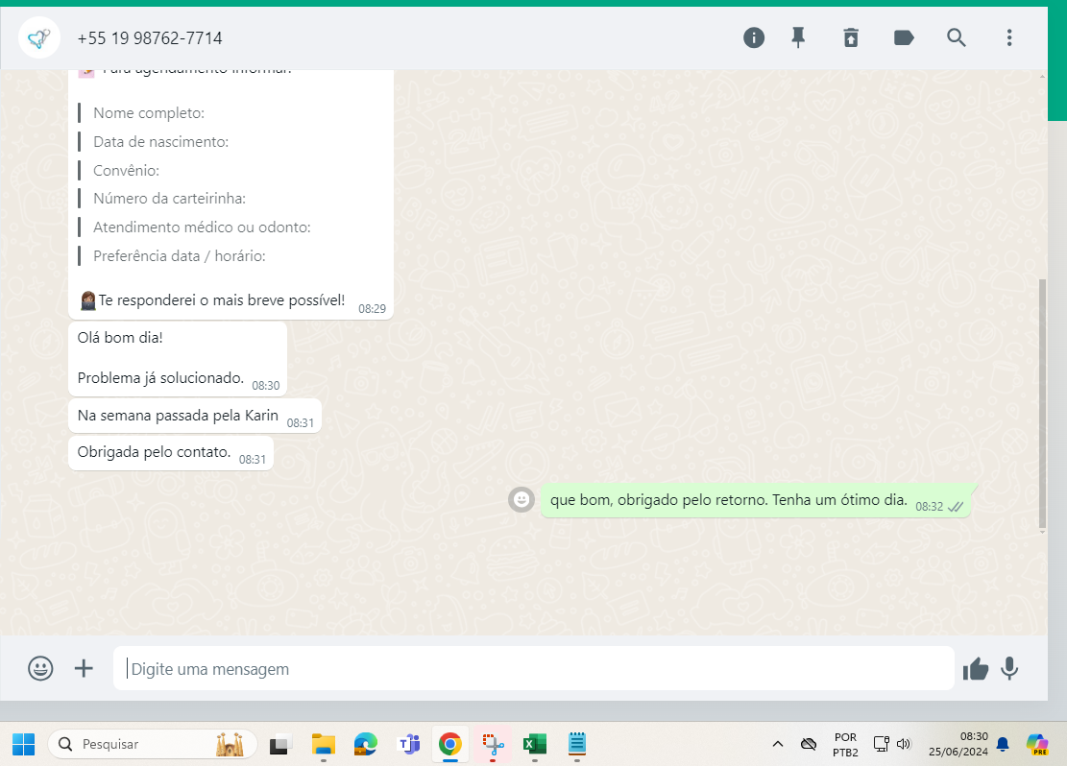React to the sent message with emoji button
The image size is (1067, 766).
tap(521, 499)
